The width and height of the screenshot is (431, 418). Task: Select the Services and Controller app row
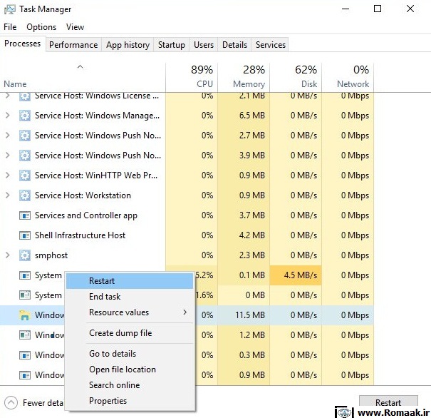point(187,215)
